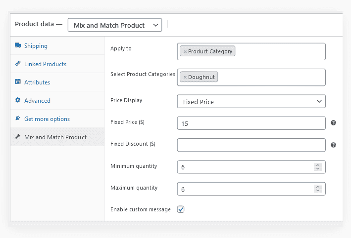Remove the Product Category tag

[185, 51]
